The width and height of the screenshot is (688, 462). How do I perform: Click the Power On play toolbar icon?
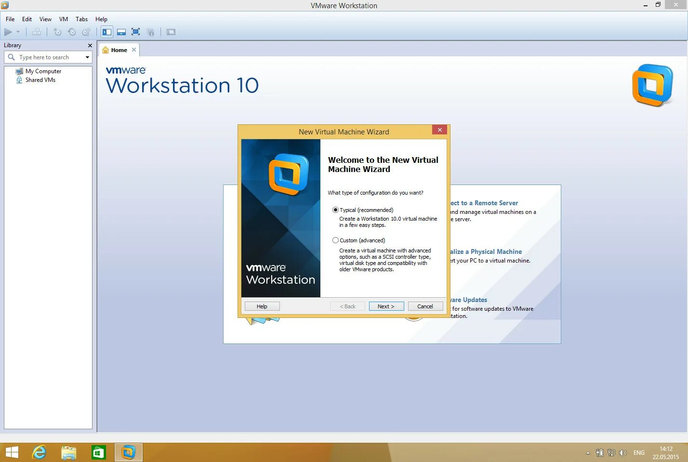pos(8,32)
